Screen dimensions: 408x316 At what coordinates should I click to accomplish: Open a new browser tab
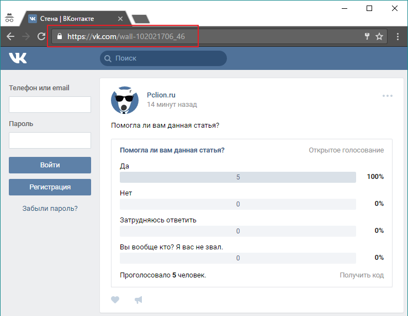point(141,19)
